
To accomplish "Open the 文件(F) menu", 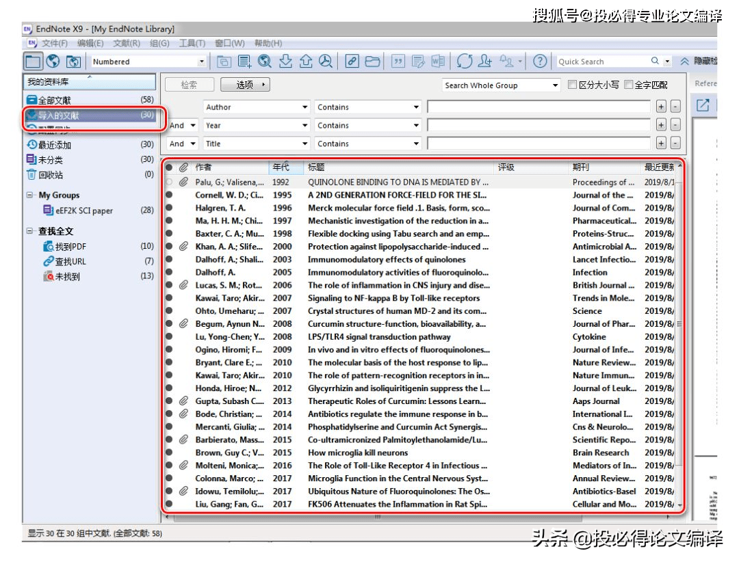I will click(54, 43).
